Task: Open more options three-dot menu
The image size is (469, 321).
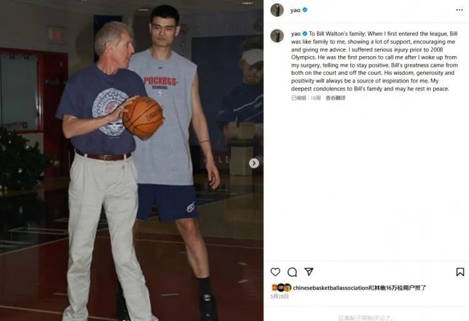Action: 460,10
